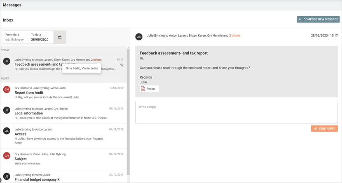Edit the To date field

coord(40,37)
